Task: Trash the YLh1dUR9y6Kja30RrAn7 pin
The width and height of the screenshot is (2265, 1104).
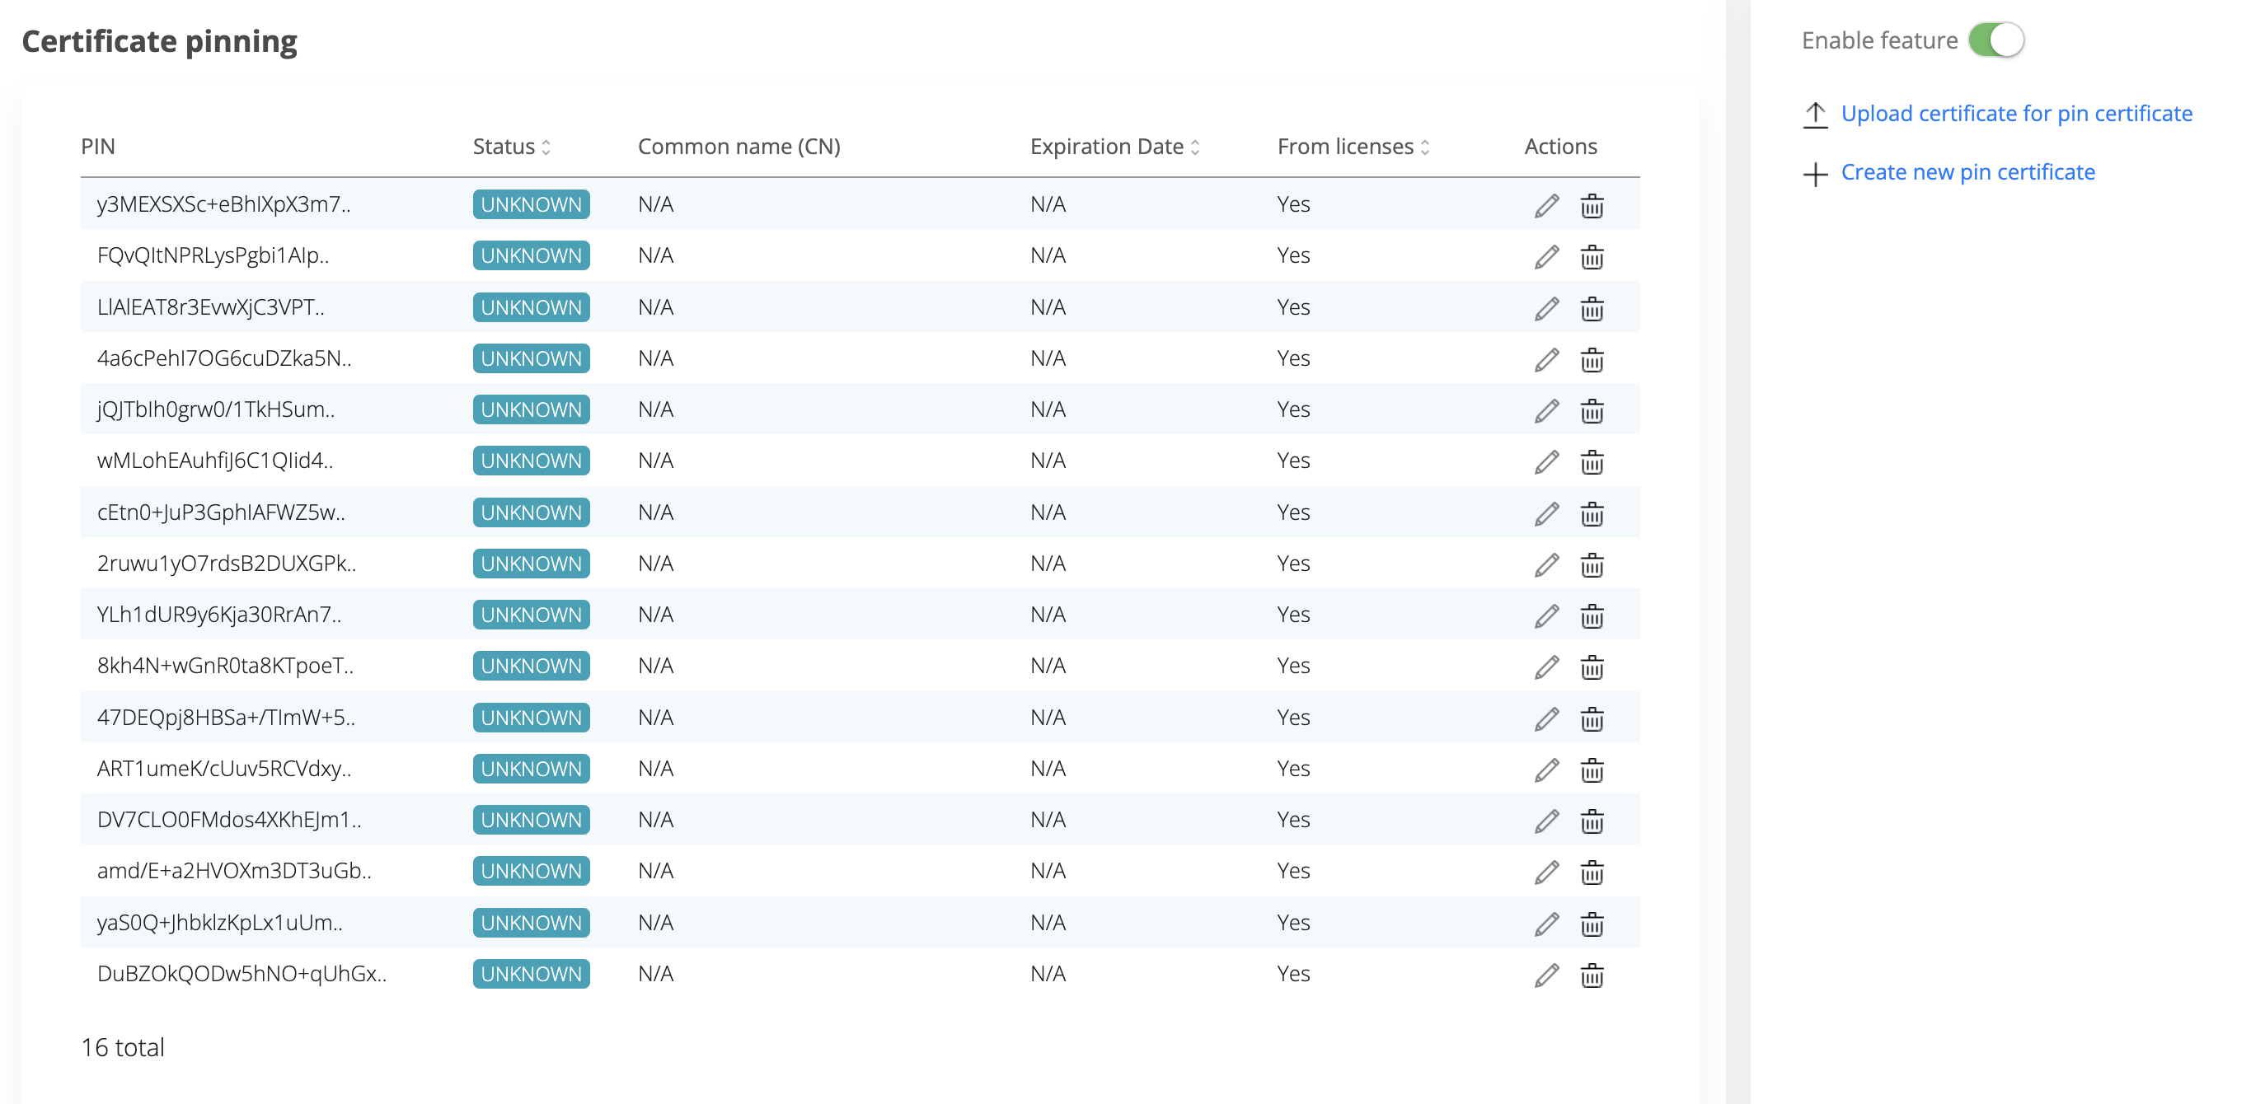Action: 1592,616
